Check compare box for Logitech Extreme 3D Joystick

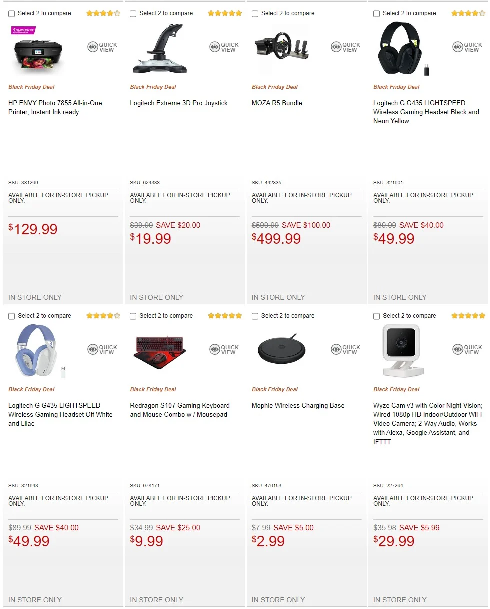[133, 14]
